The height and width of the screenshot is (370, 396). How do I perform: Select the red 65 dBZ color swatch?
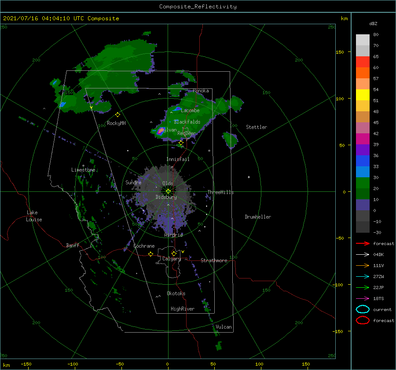363,62
